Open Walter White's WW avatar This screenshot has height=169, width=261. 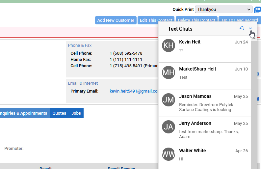point(169,154)
